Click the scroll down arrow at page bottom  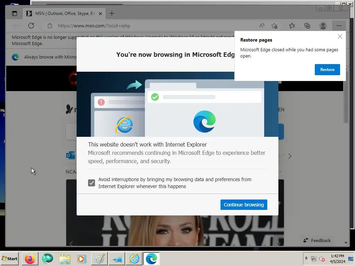click(x=346, y=243)
